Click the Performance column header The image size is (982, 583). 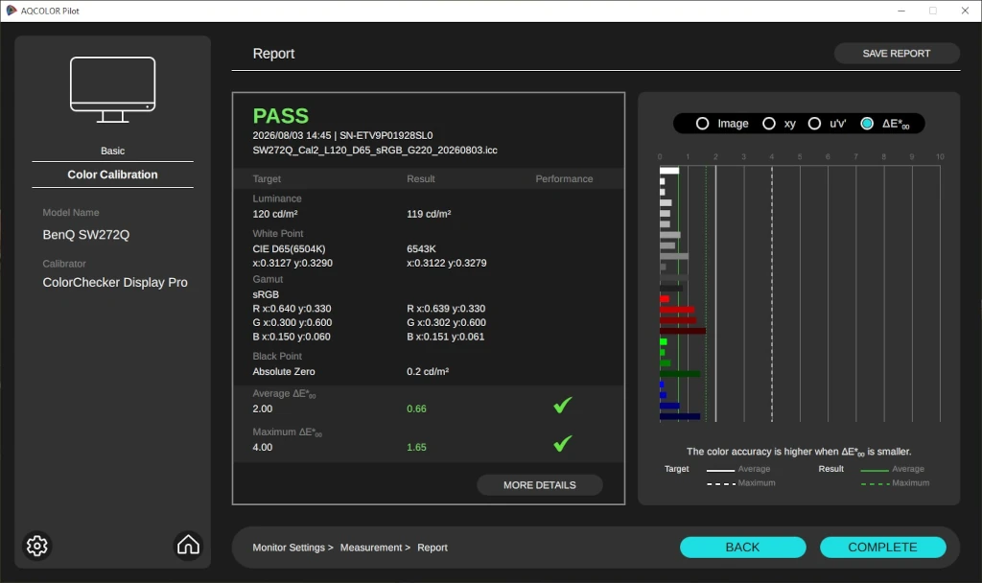(564, 178)
